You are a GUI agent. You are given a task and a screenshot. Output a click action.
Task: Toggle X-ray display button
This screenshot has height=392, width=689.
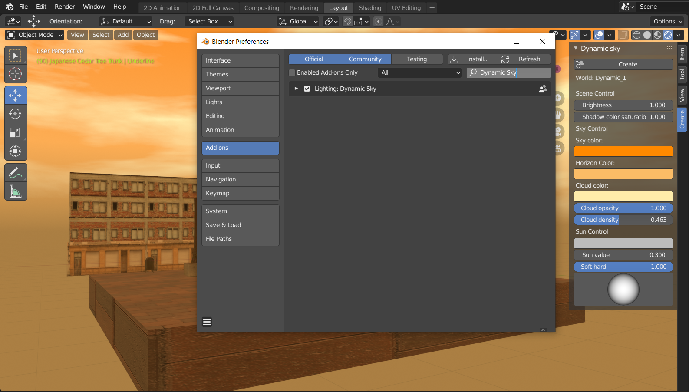pos(623,35)
